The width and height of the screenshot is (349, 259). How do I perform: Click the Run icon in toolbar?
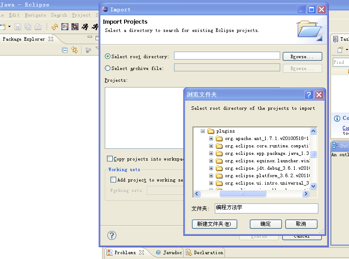click(85, 27)
